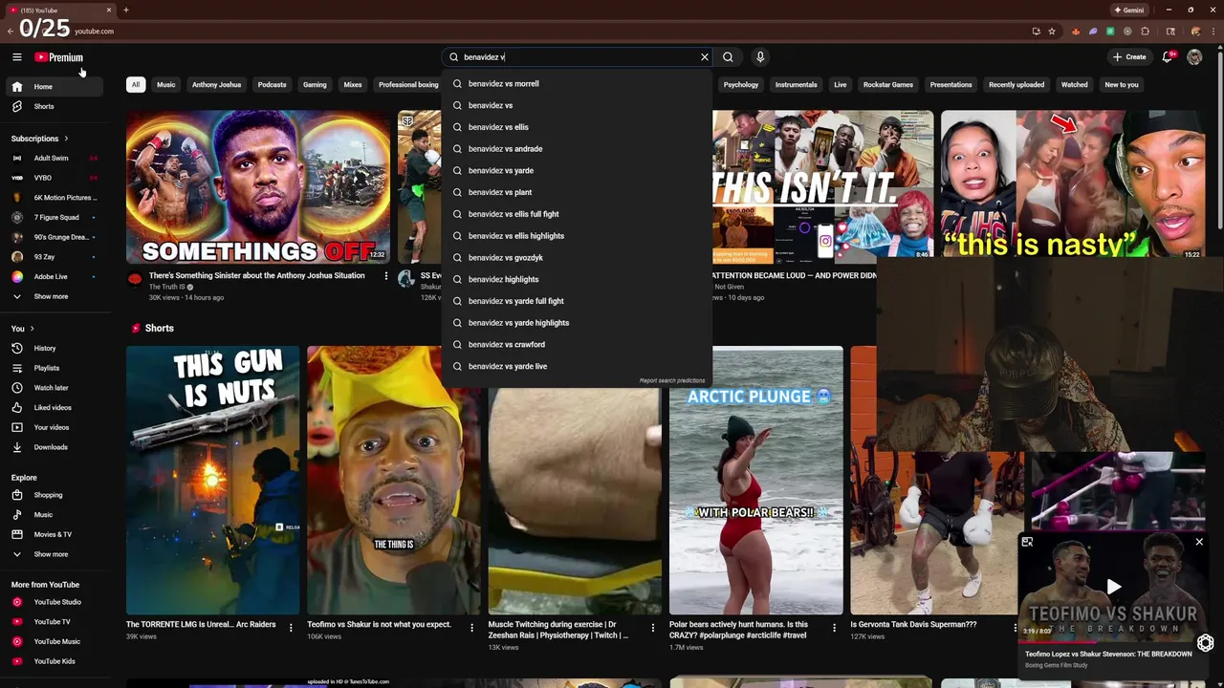This screenshot has height=688, width=1224.
Task: Select the New to you chip
Action: (x=1122, y=85)
